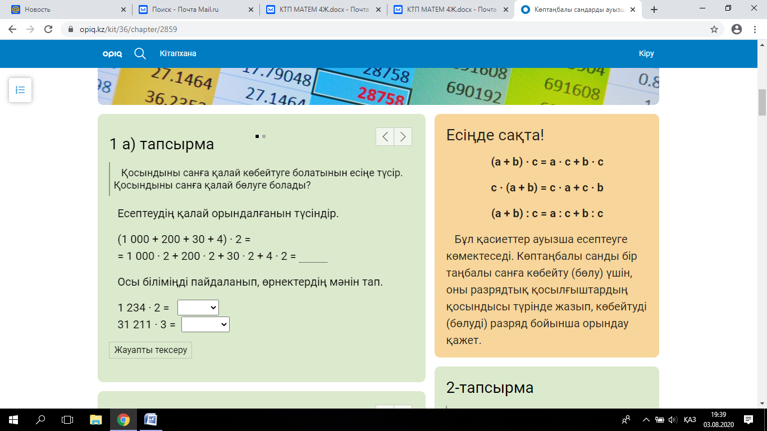Click the Есіңде сақта! heading
The height and width of the screenshot is (431, 767).
[x=495, y=135]
